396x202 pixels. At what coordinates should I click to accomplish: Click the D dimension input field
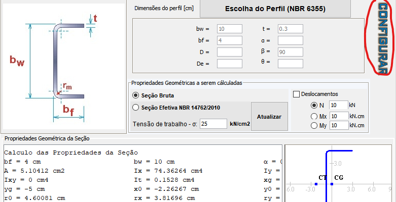tap(230, 52)
